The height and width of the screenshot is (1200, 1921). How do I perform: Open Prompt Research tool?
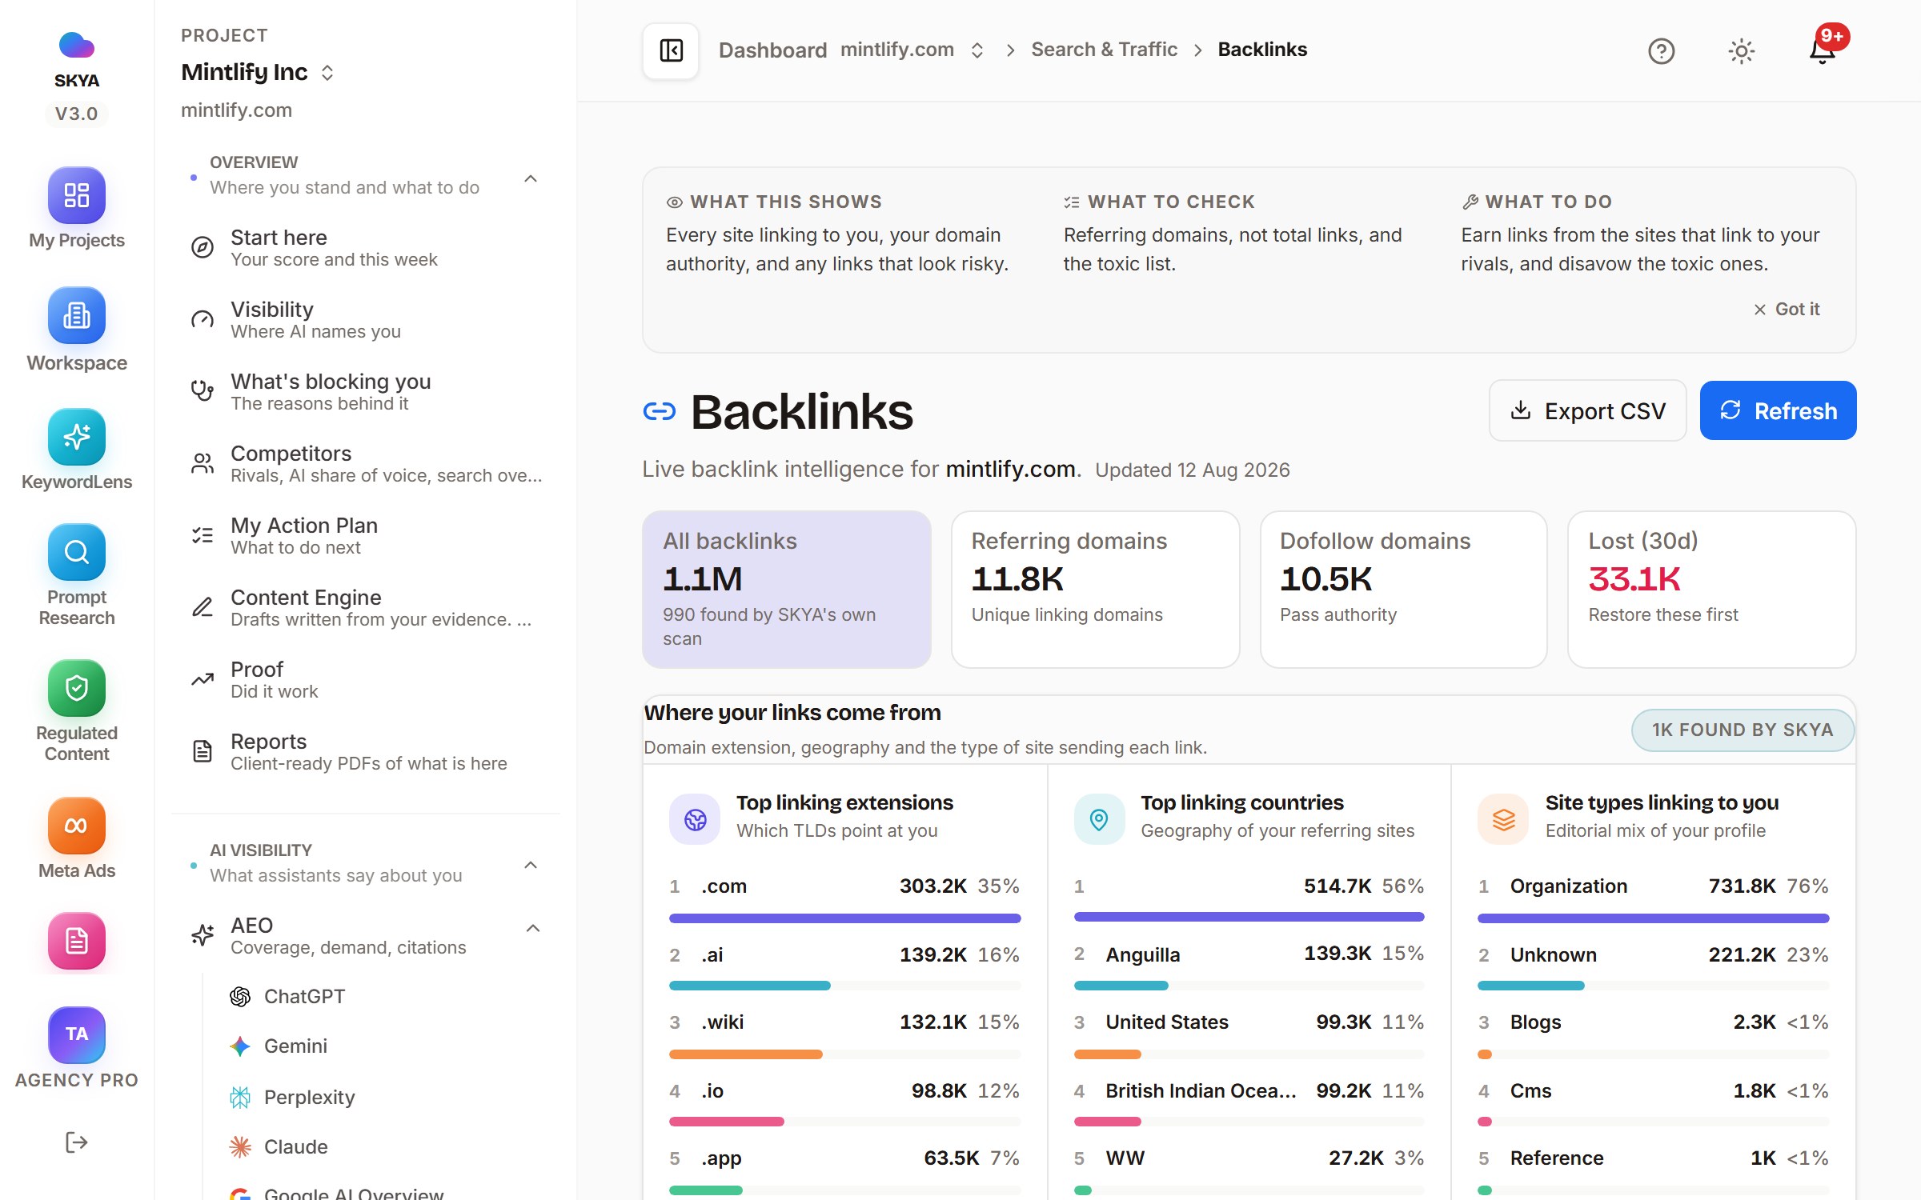[76, 552]
